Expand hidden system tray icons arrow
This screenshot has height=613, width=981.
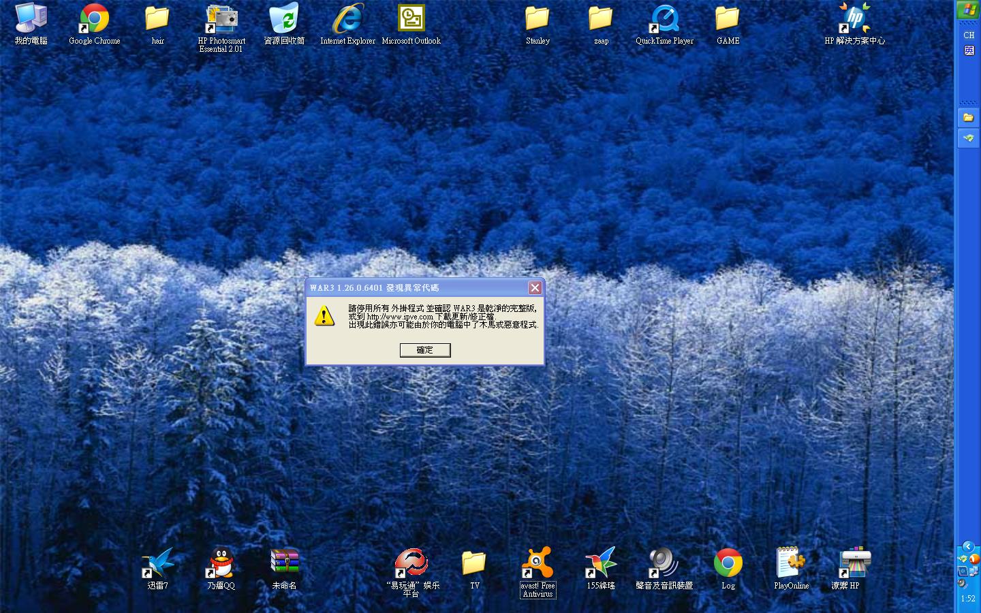[x=968, y=546]
